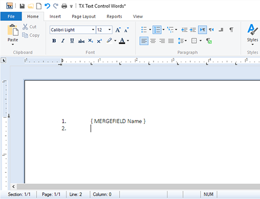Image resolution: width=260 pixels, height=199 pixels.
Task: Toggle italic formatting
Action: pyautogui.click(x=63, y=41)
